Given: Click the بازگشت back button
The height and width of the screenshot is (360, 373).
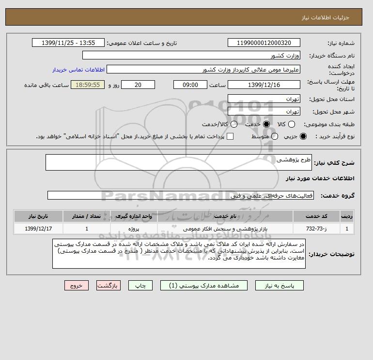Looking at the screenshot, I should click(109, 286).
